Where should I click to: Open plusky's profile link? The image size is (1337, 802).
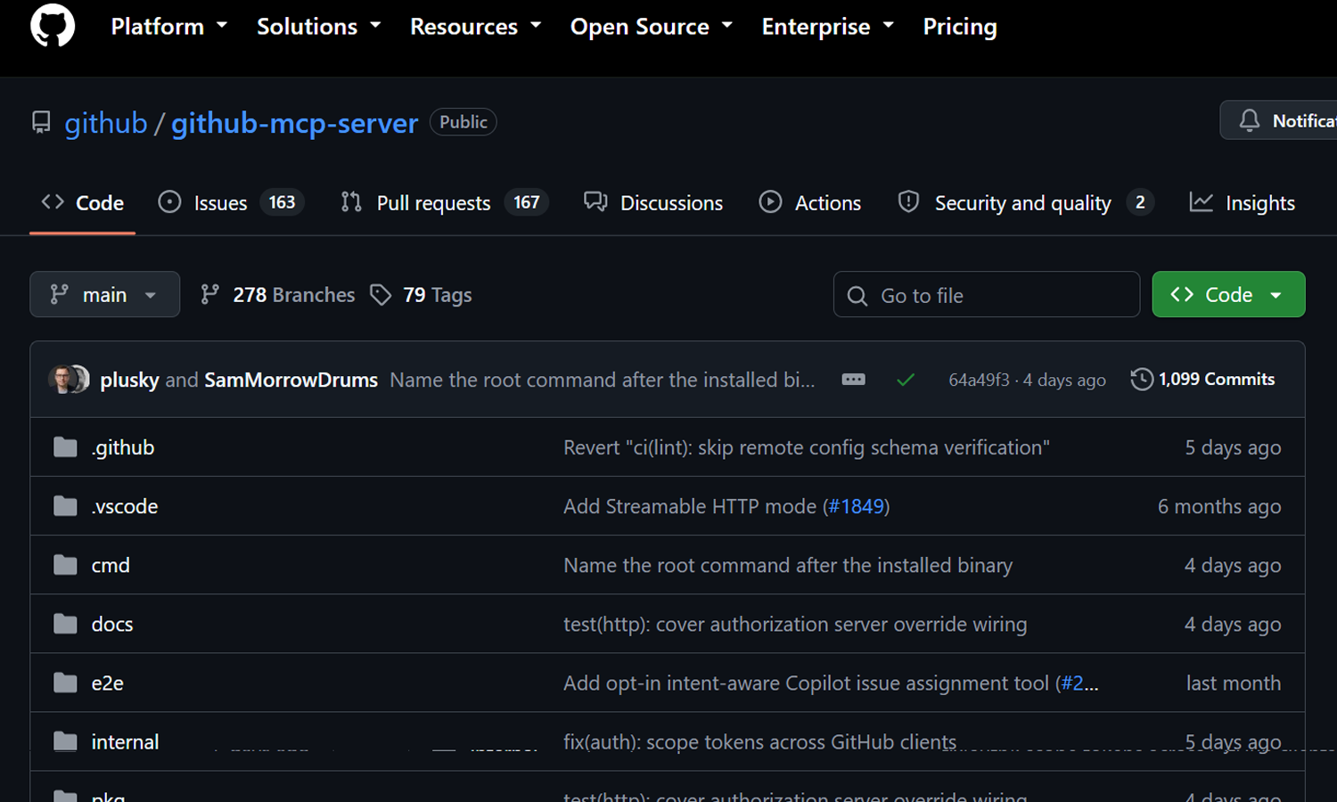click(129, 380)
